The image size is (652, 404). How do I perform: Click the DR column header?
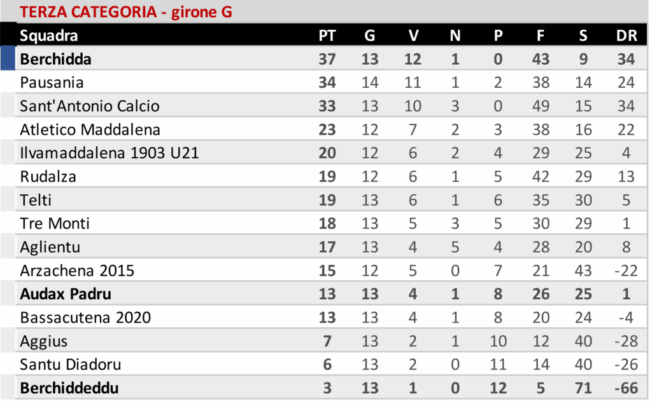627,36
